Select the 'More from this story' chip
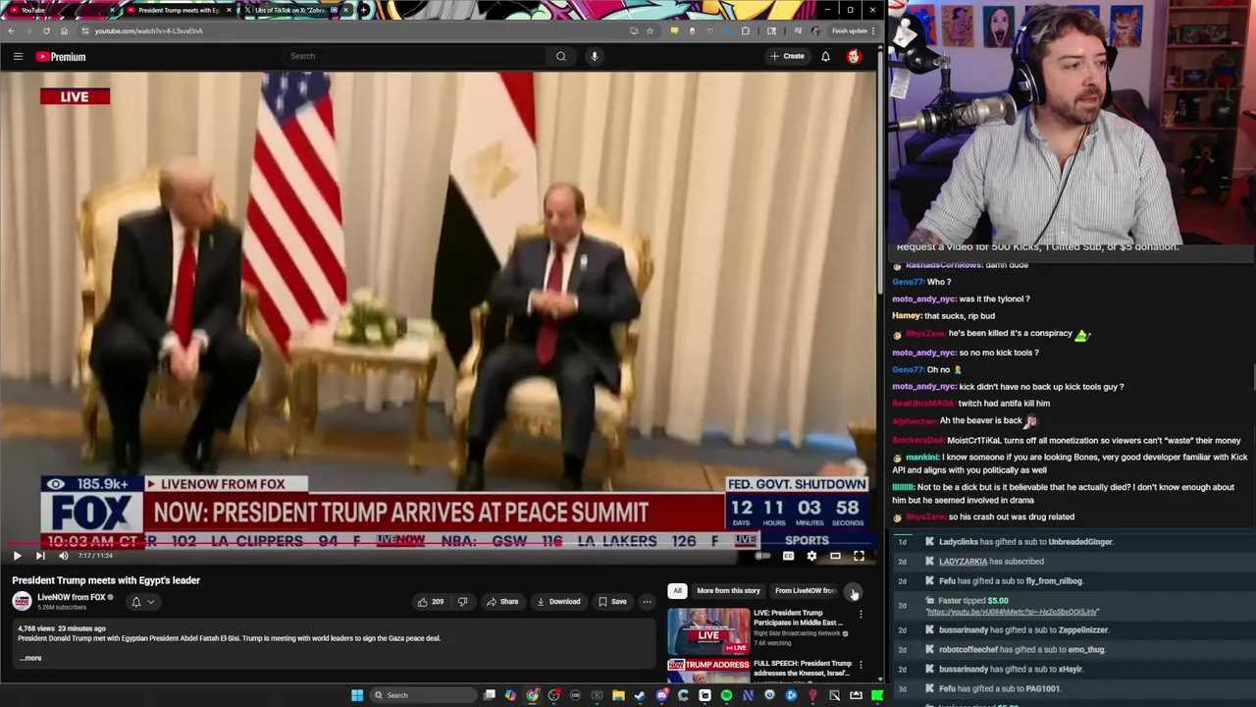 tap(728, 591)
